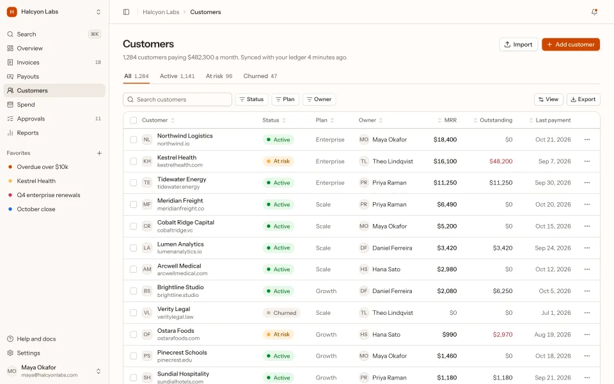
Task: Check the Cobalt Ridge Capital row checkbox
Action: point(134,226)
